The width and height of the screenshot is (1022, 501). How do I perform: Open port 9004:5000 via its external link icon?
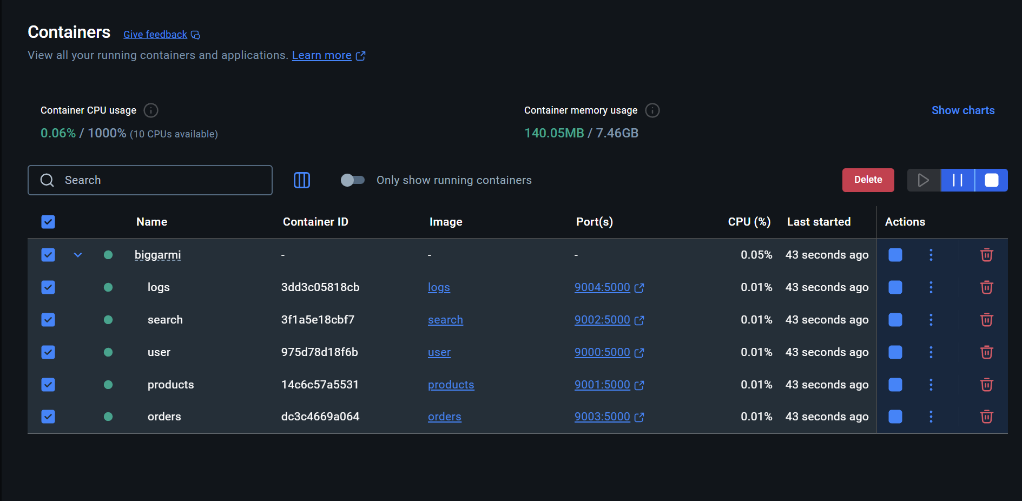point(640,287)
